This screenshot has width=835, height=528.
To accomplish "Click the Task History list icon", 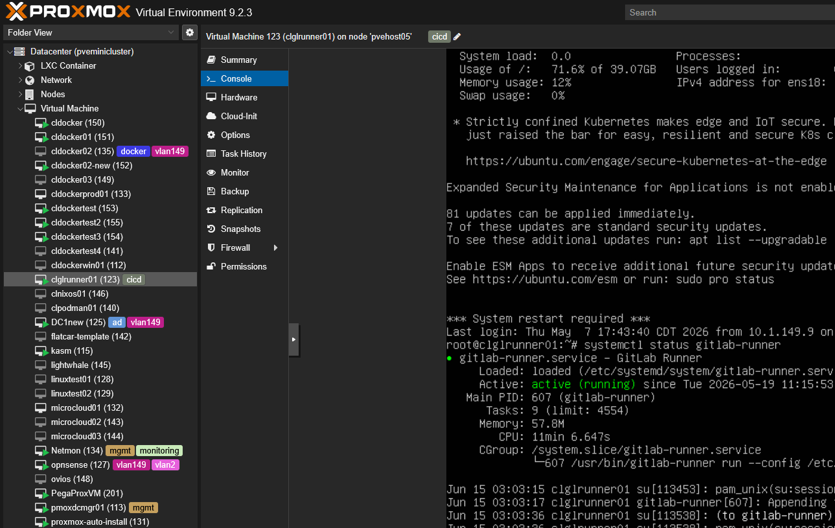I will tap(211, 154).
